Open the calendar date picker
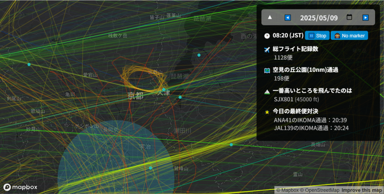This screenshot has height=194, width=384. coord(349,17)
